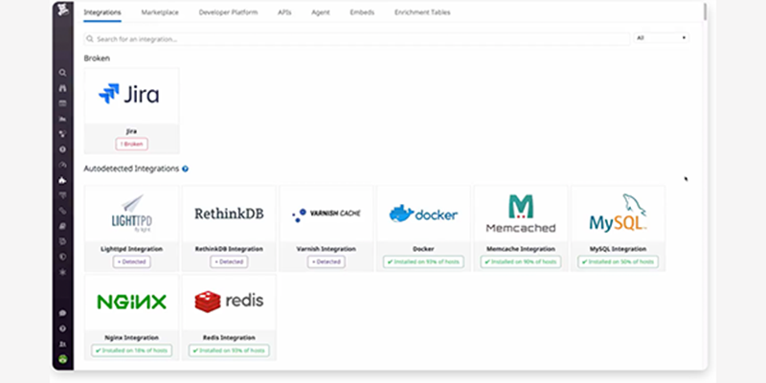Open the Developer Platform tab
This screenshot has width=766, height=383.
pyautogui.click(x=228, y=12)
